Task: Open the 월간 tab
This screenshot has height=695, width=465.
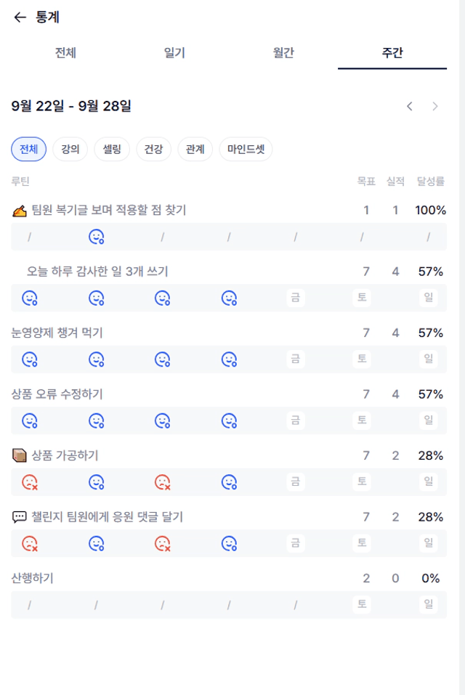Action: pos(283,53)
